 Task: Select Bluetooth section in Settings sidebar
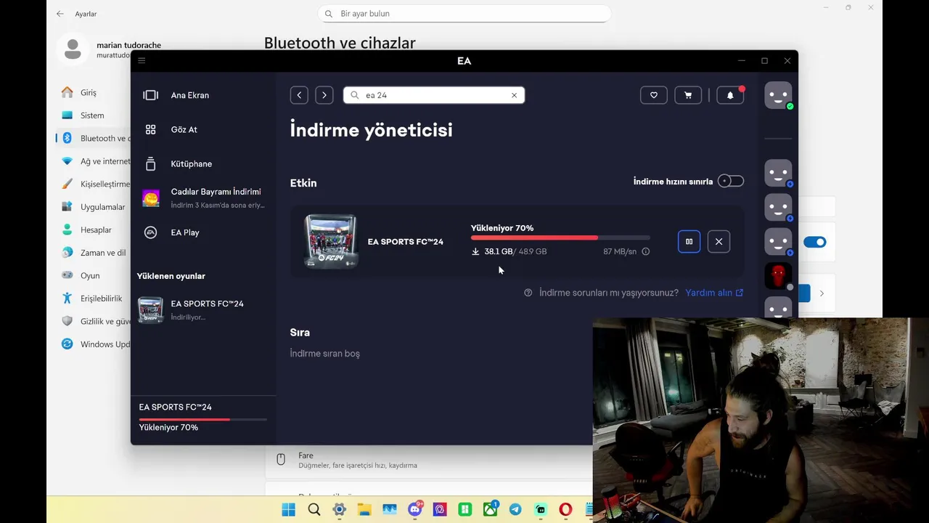point(94,138)
